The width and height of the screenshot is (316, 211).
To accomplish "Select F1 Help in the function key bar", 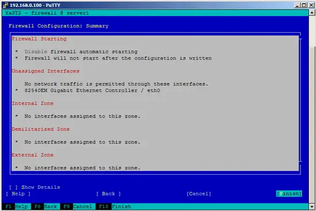I will click(x=16, y=206).
